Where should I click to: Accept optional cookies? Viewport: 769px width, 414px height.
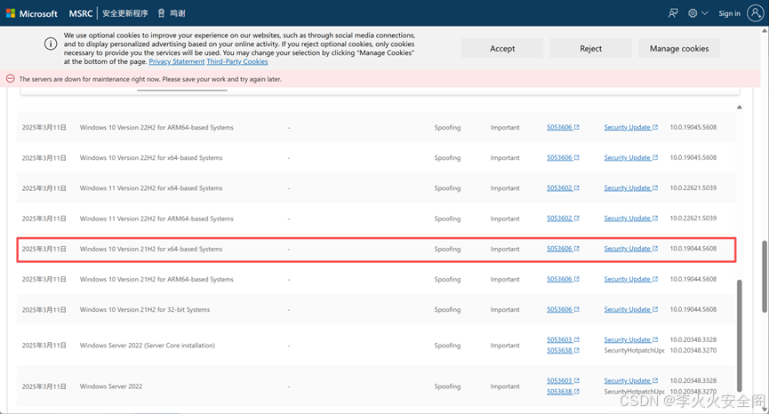pyautogui.click(x=502, y=48)
